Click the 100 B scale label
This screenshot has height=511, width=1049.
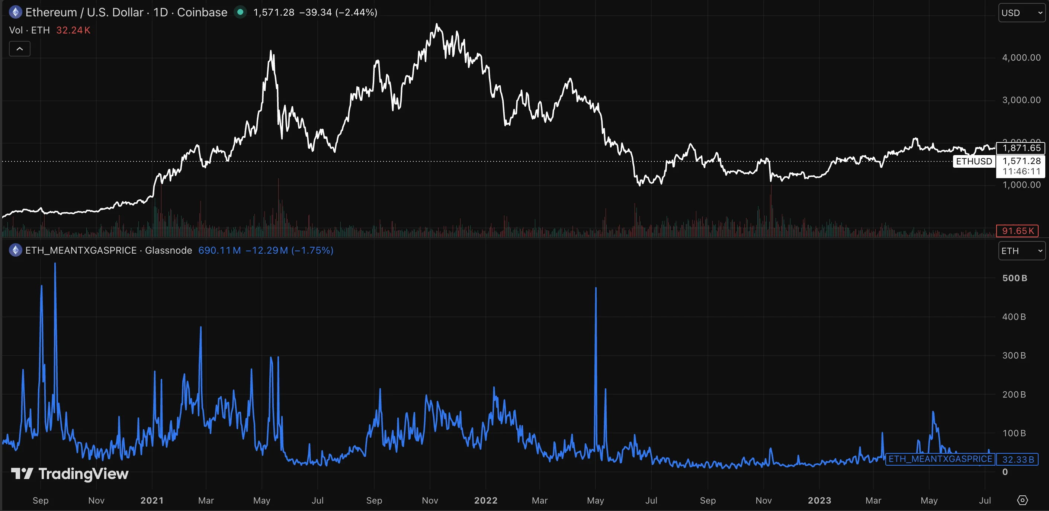click(1014, 433)
